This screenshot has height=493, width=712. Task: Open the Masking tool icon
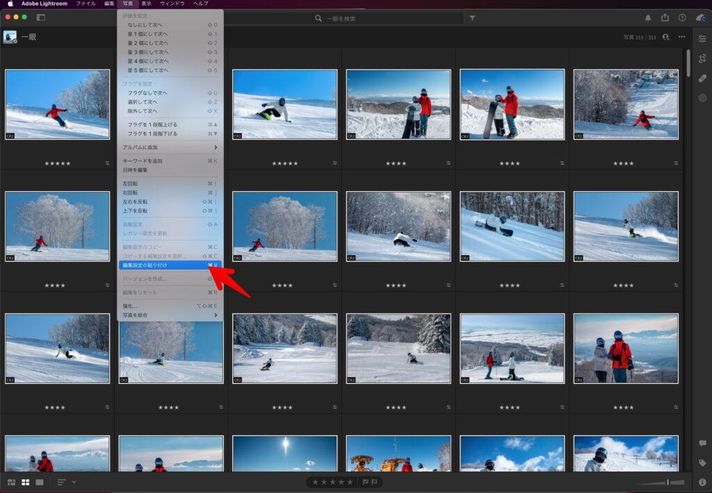pos(702,97)
